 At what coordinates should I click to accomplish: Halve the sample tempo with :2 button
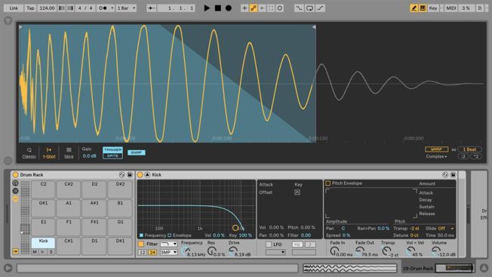pyautogui.click(x=463, y=156)
